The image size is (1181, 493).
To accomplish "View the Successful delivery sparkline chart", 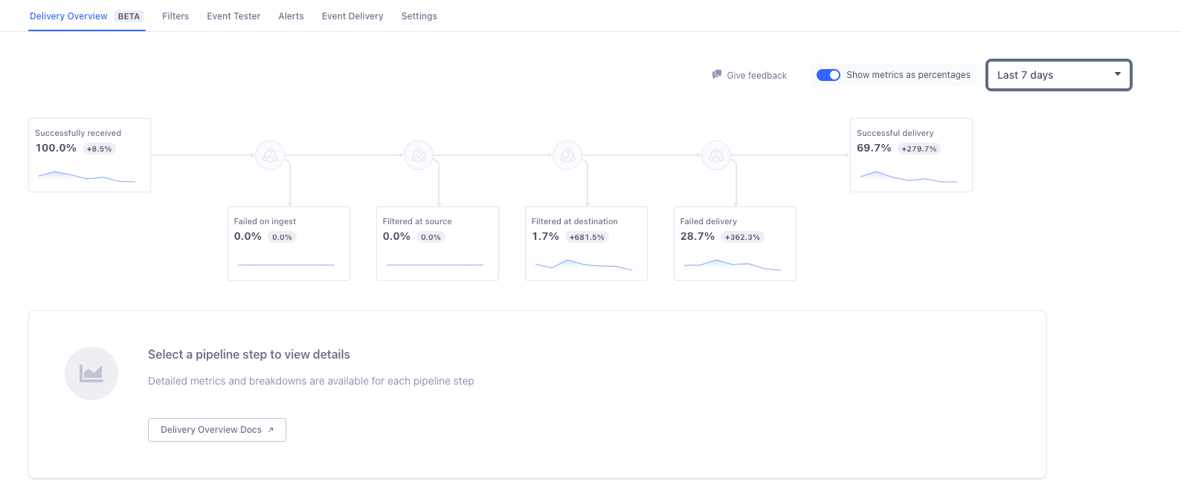I will click(908, 177).
